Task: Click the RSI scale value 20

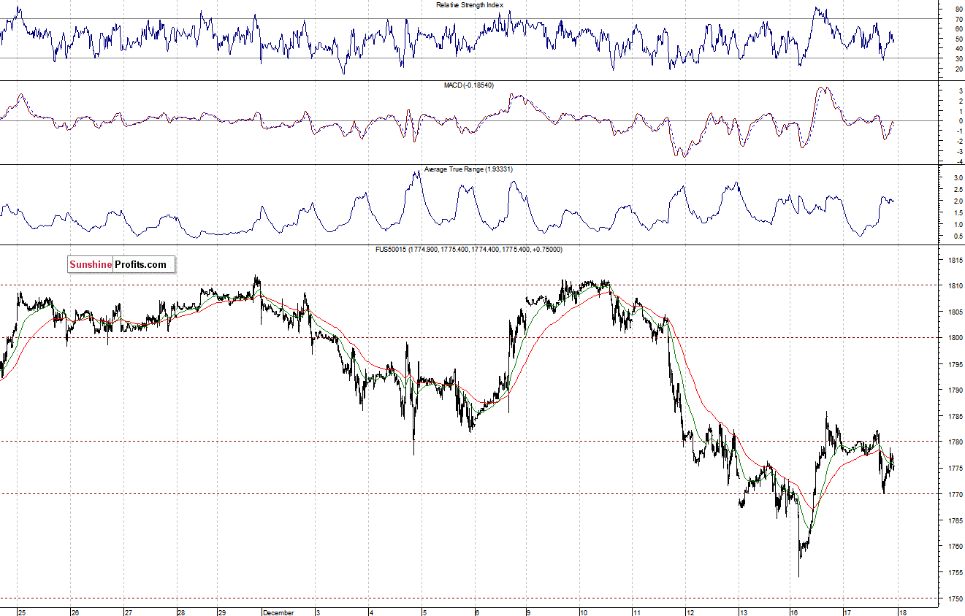Action: (958, 69)
